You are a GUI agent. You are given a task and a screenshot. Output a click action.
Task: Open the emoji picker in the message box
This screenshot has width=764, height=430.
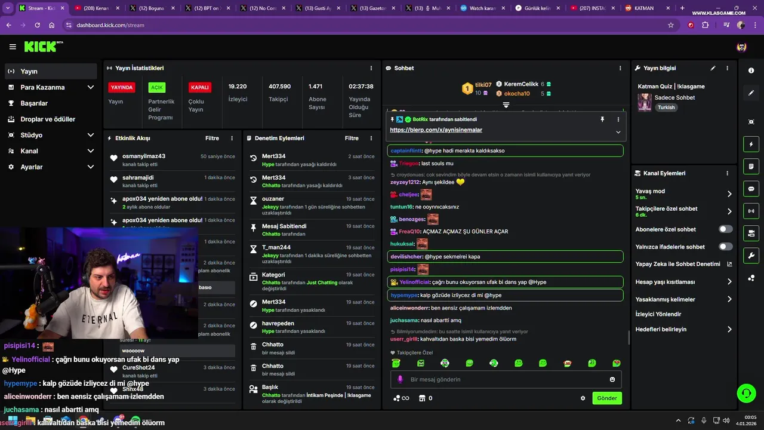coord(612,379)
